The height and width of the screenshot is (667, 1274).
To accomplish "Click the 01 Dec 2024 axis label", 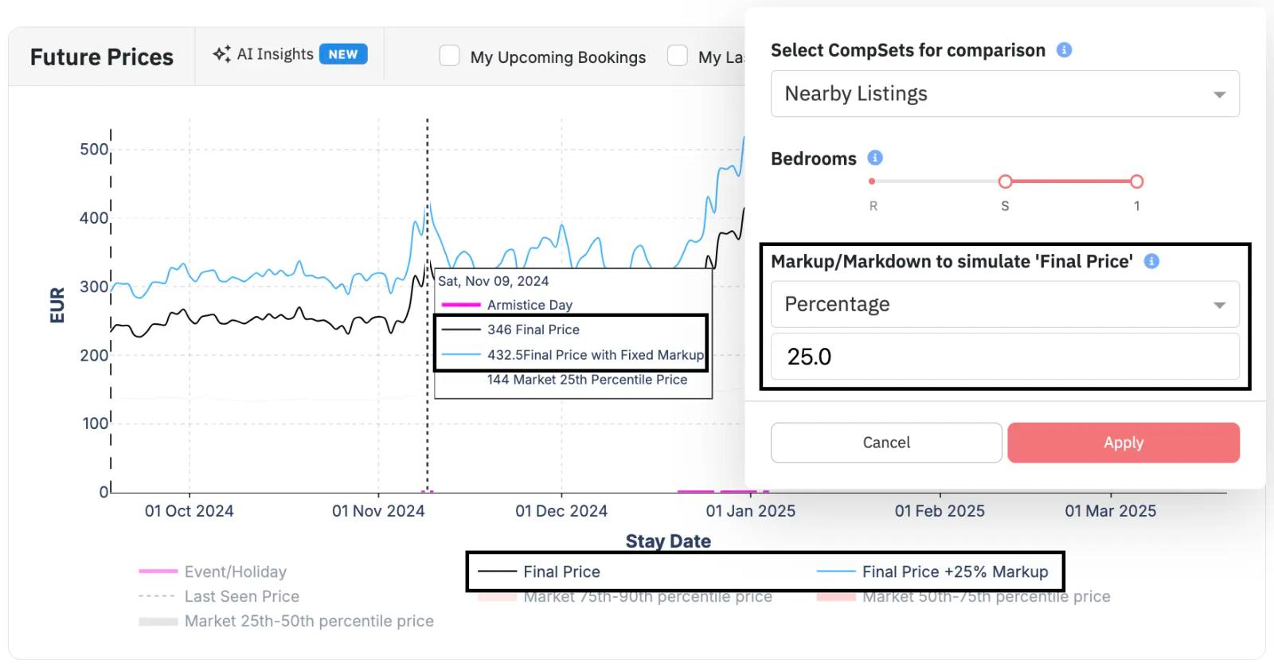I will point(561,511).
